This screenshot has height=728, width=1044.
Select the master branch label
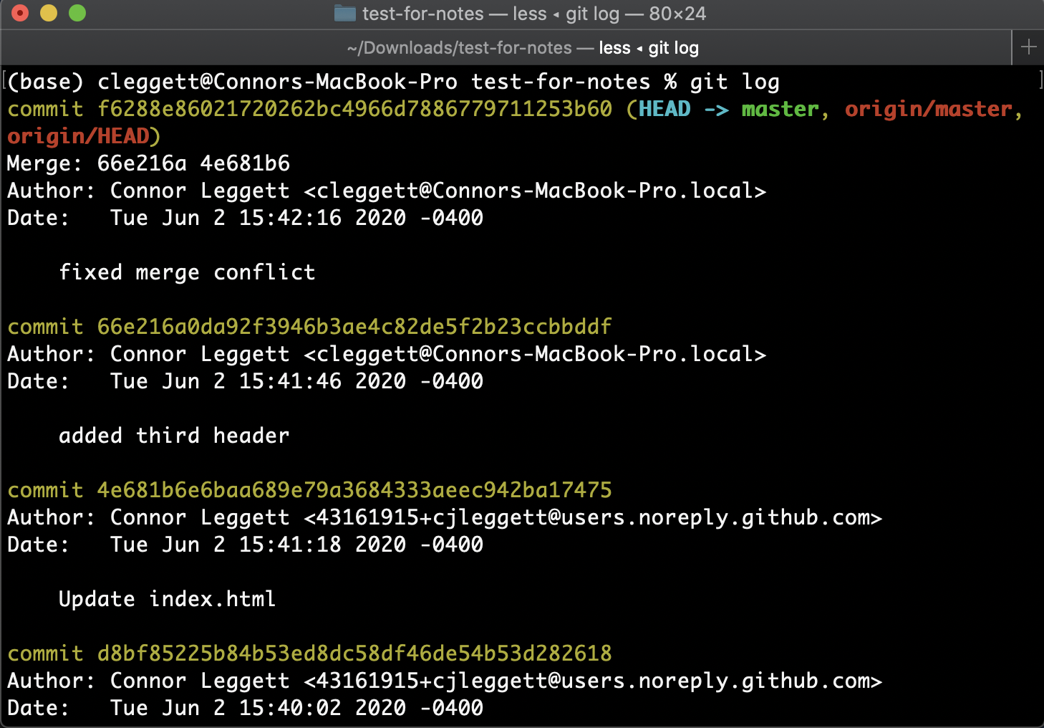click(x=780, y=109)
